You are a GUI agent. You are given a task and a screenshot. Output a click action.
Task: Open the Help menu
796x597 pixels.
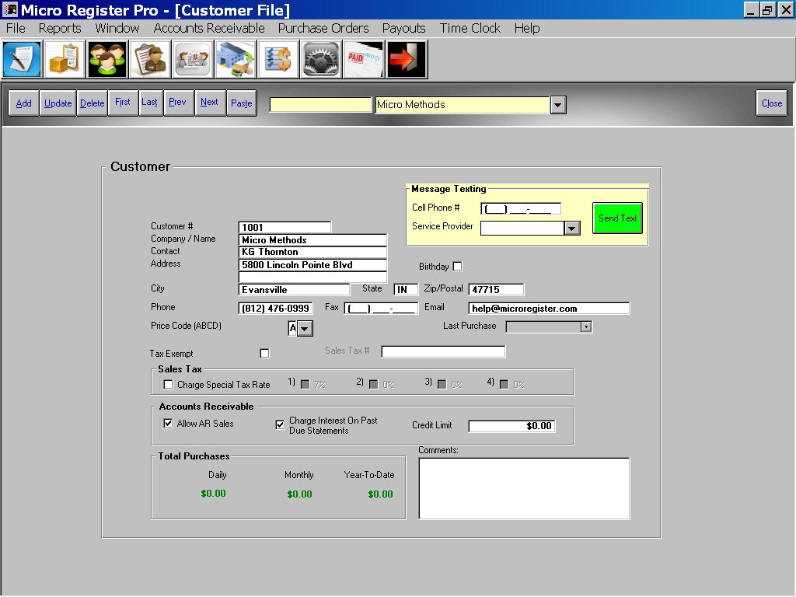click(x=527, y=29)
